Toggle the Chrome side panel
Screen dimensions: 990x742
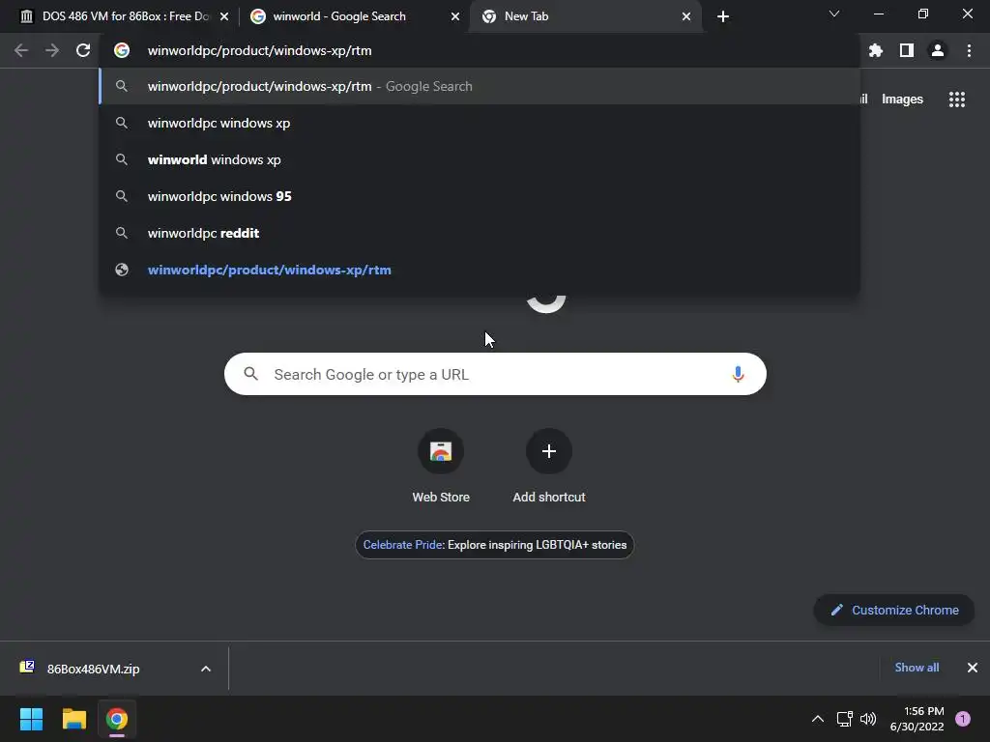[907, 50]
